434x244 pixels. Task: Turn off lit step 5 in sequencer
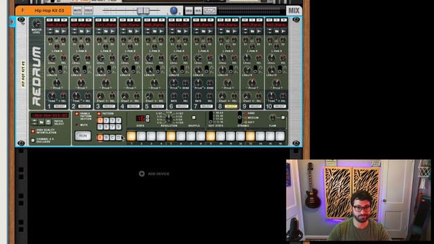[x=171, y=136]
